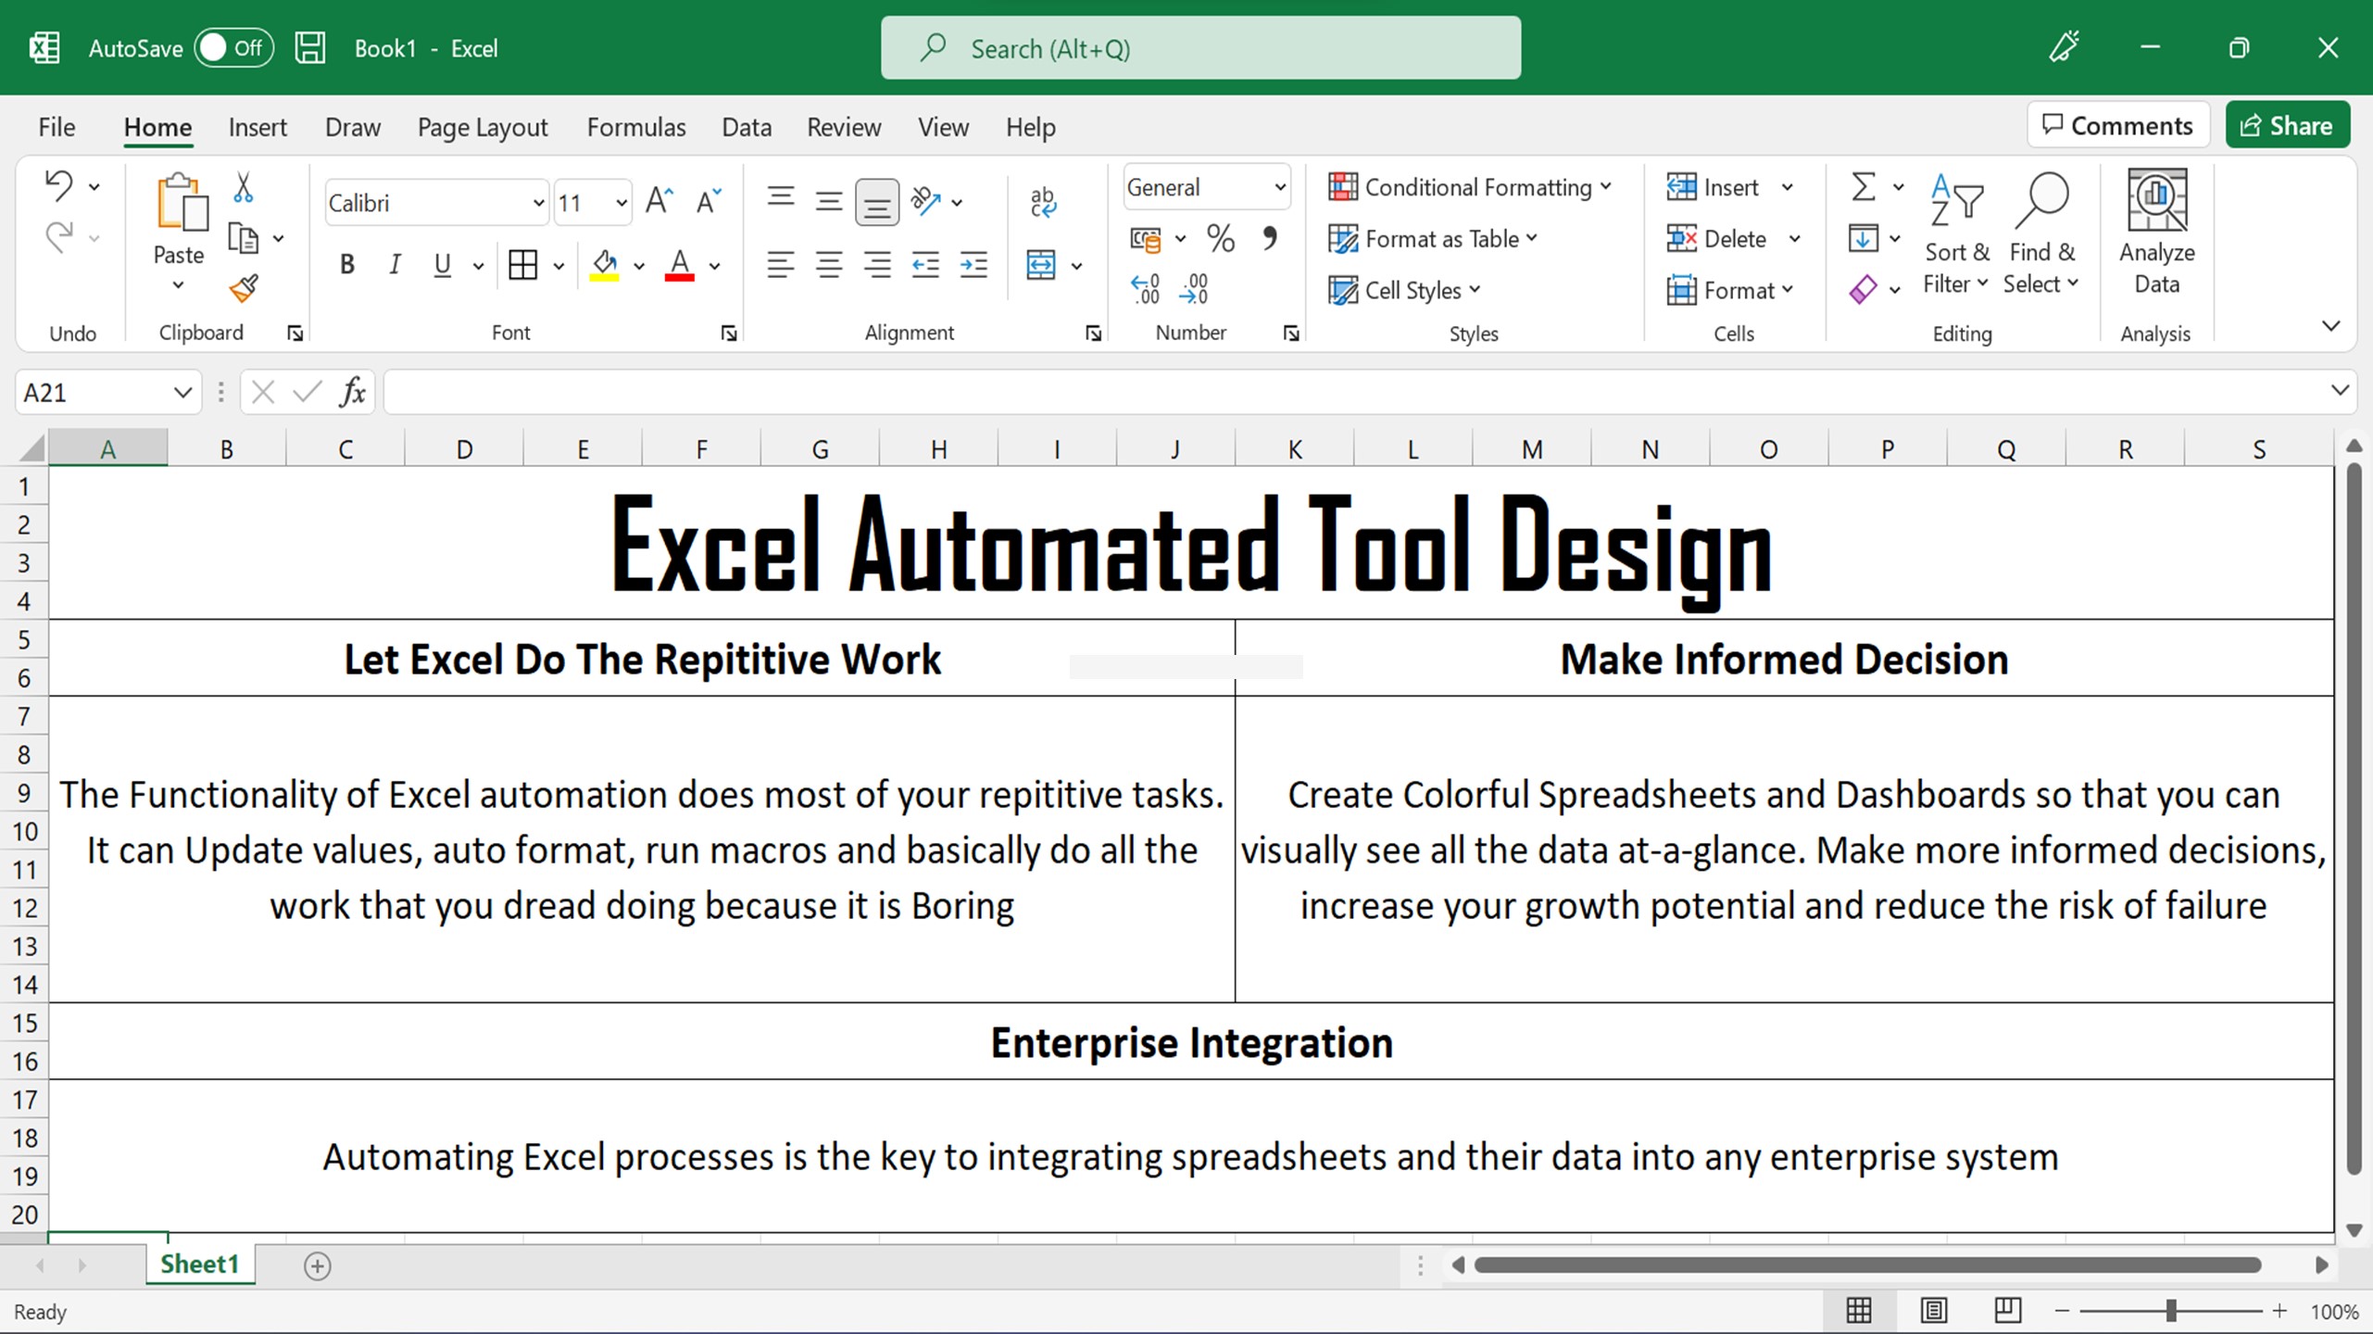Click Decrease Indent icon
Viewport: 2373px width, 1334px height.
925,266
